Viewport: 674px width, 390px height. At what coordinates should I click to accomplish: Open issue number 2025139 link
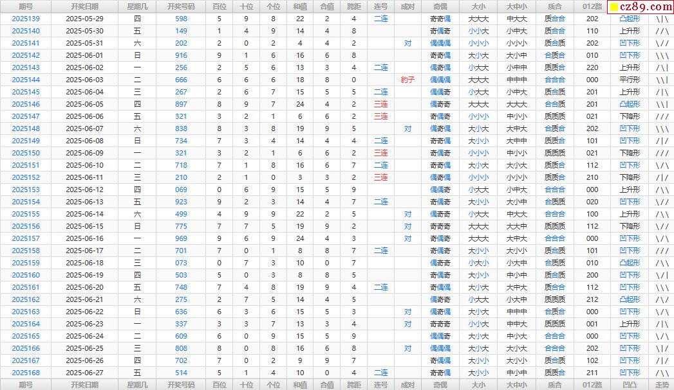(x=26, y=19)
